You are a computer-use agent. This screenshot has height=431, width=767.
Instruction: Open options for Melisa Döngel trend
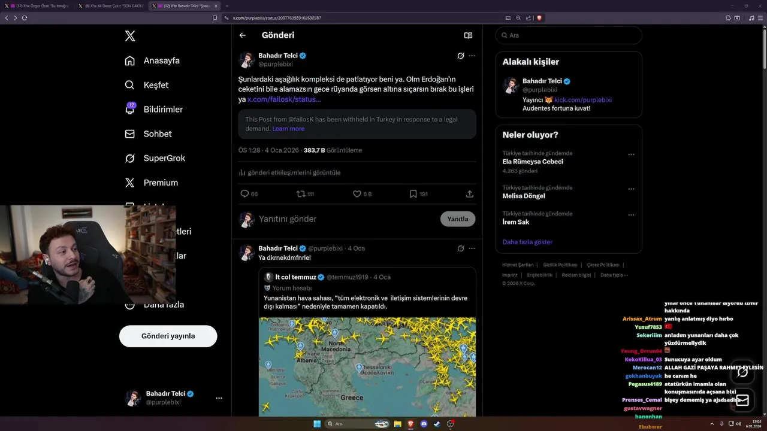[x=631, y=189]
